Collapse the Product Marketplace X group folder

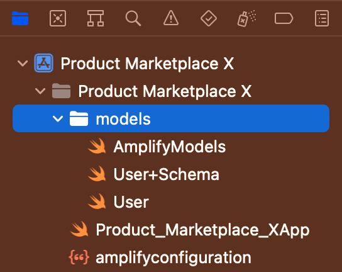point(40,91)
